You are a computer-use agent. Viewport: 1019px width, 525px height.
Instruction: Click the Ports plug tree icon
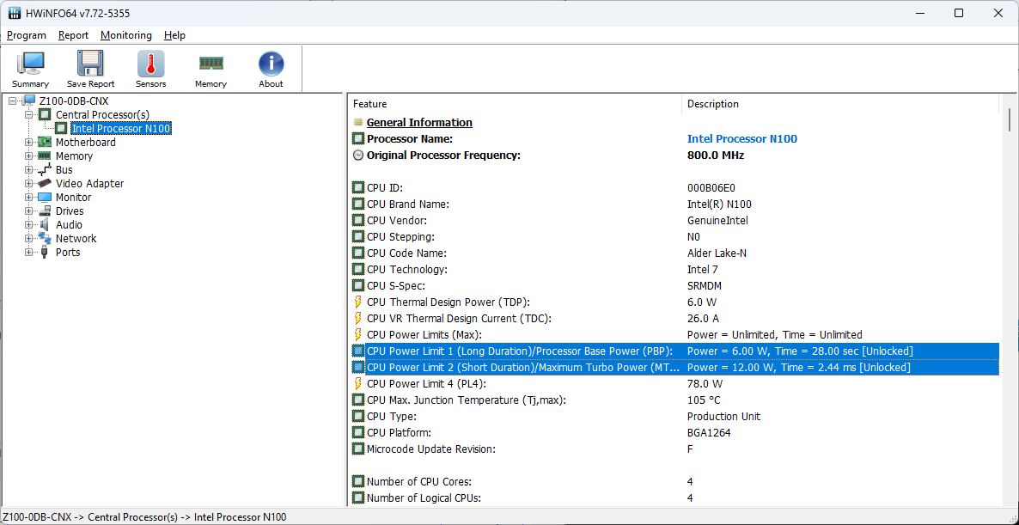(x=45, y=252)
